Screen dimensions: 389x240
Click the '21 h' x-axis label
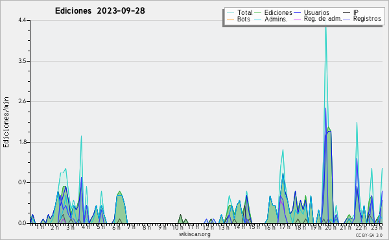(x=346, y=227)
